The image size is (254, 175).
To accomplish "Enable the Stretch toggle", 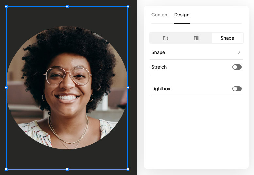I will point(237,67).
